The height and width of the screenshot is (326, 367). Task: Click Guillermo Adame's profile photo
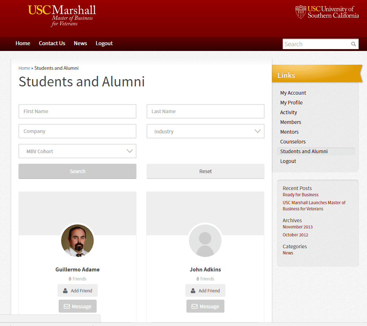click(x=77, y=241)
